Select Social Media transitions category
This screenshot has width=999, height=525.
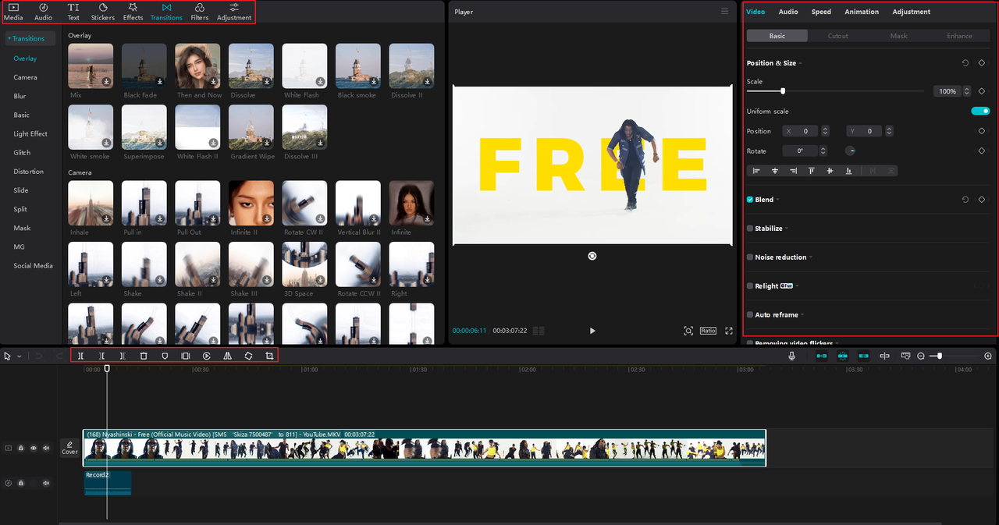pos(33,266)
